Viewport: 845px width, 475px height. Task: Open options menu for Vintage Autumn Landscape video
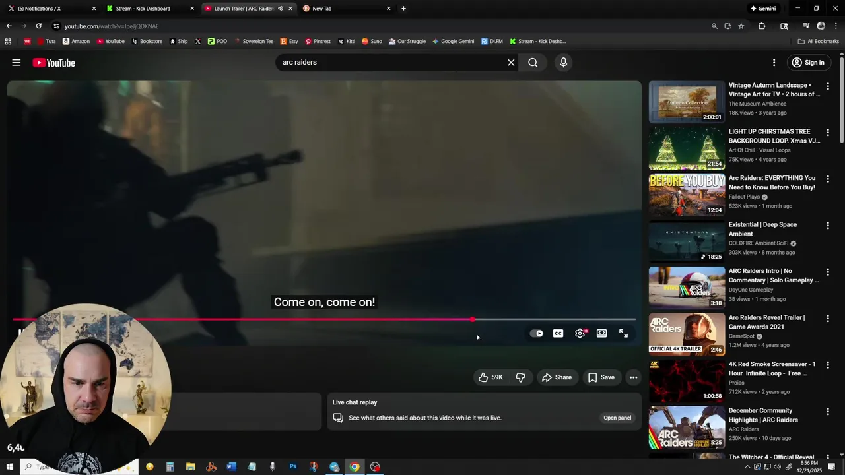(828, 86)
